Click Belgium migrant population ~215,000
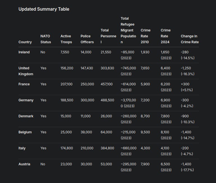 [x=128, y=135]
